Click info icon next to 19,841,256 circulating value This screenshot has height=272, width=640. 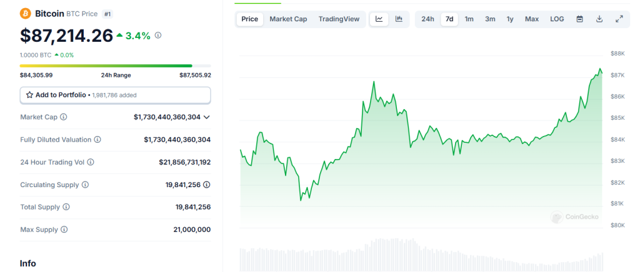pyautogui.click(x=207, y=185)
